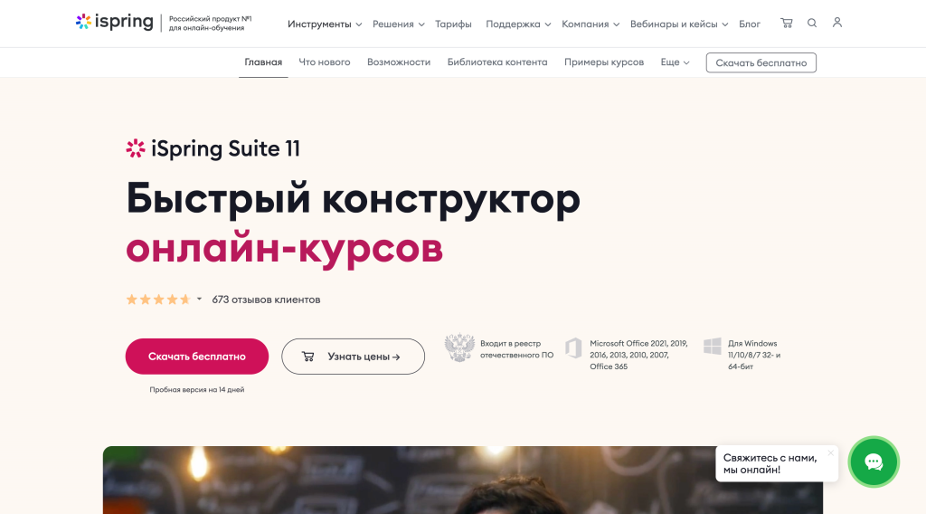Image resolution: width=926 pixels, height=514 pixels.
Task: Click the Russian registry eagle emblem
Action: click(459, 347)
